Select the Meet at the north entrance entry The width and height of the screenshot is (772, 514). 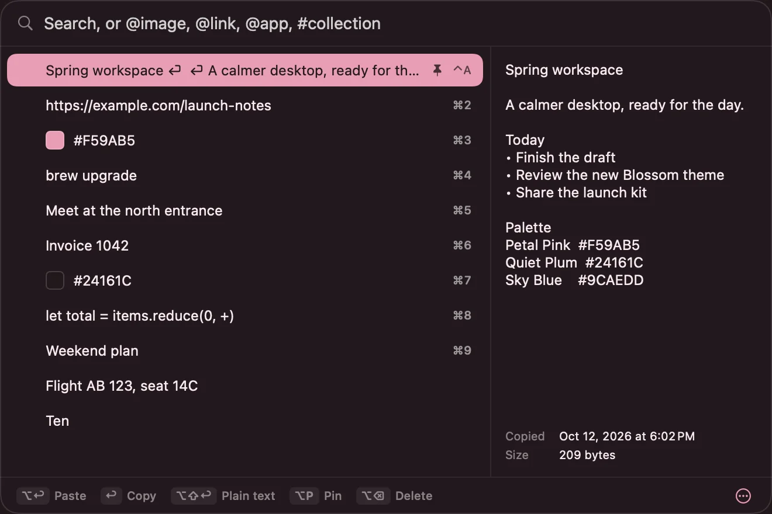245,210
